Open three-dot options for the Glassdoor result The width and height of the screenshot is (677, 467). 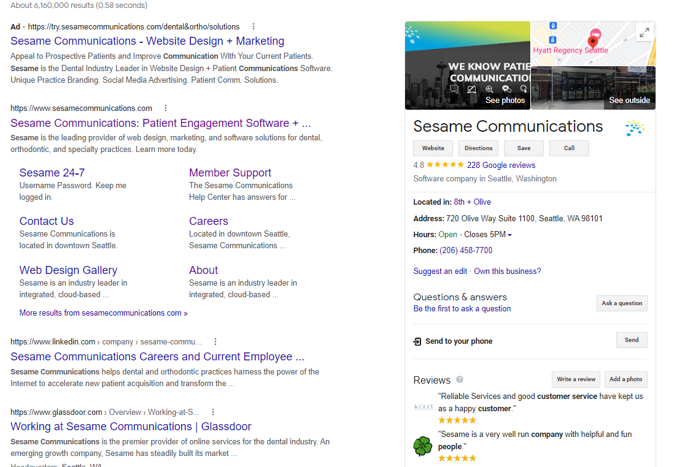213,412
